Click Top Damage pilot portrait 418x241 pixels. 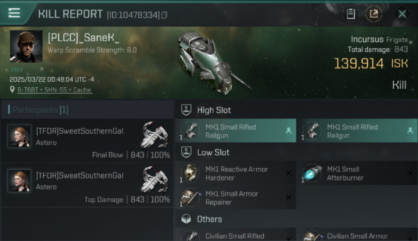20,180
